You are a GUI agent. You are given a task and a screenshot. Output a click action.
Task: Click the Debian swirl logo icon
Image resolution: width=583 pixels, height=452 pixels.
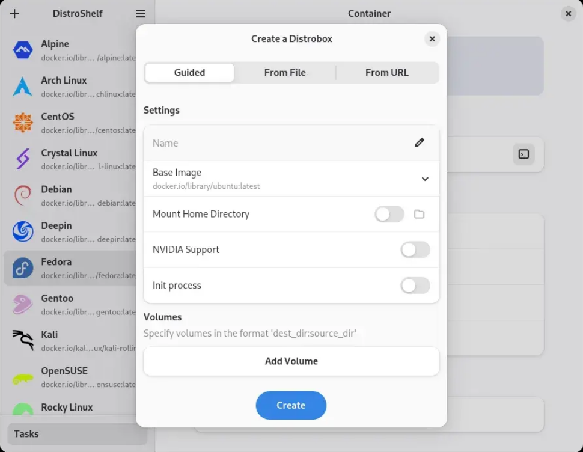tap(23, 195)
